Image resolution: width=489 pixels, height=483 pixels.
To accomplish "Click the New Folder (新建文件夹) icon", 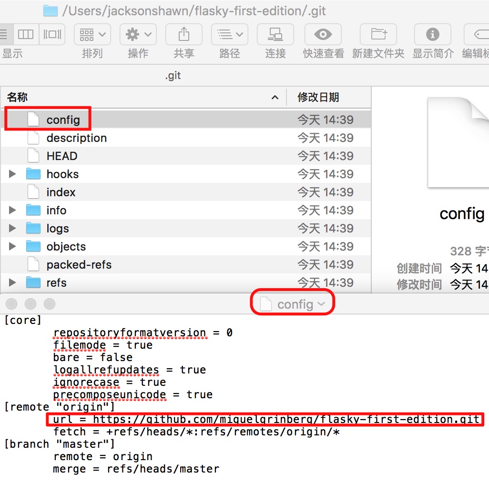I will pyautogui.click(x=378, y=34).
